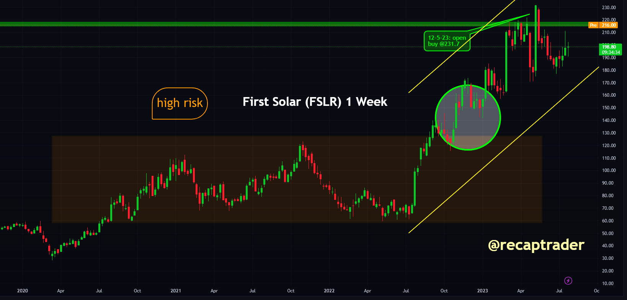Click the 09:34:34 bar countdown timer
The height and width of the screenshot is (300, 627).
[611, 52]
